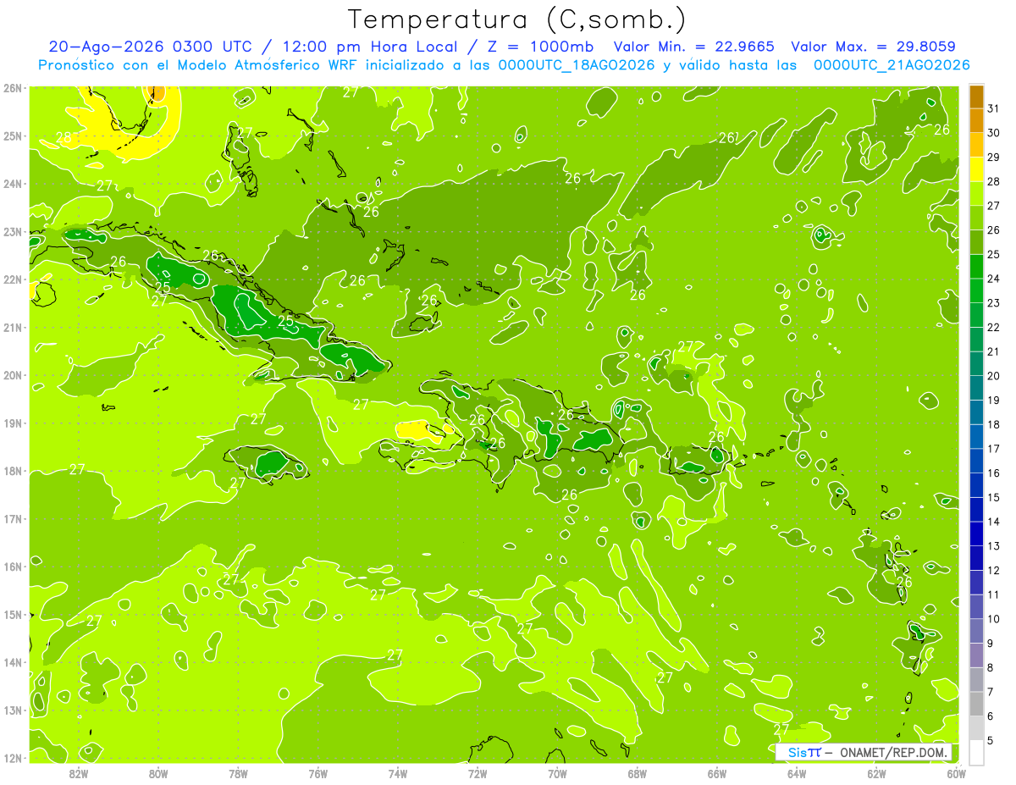
Task: Click the '17N' latitude axis label
Action: (12, 518)
